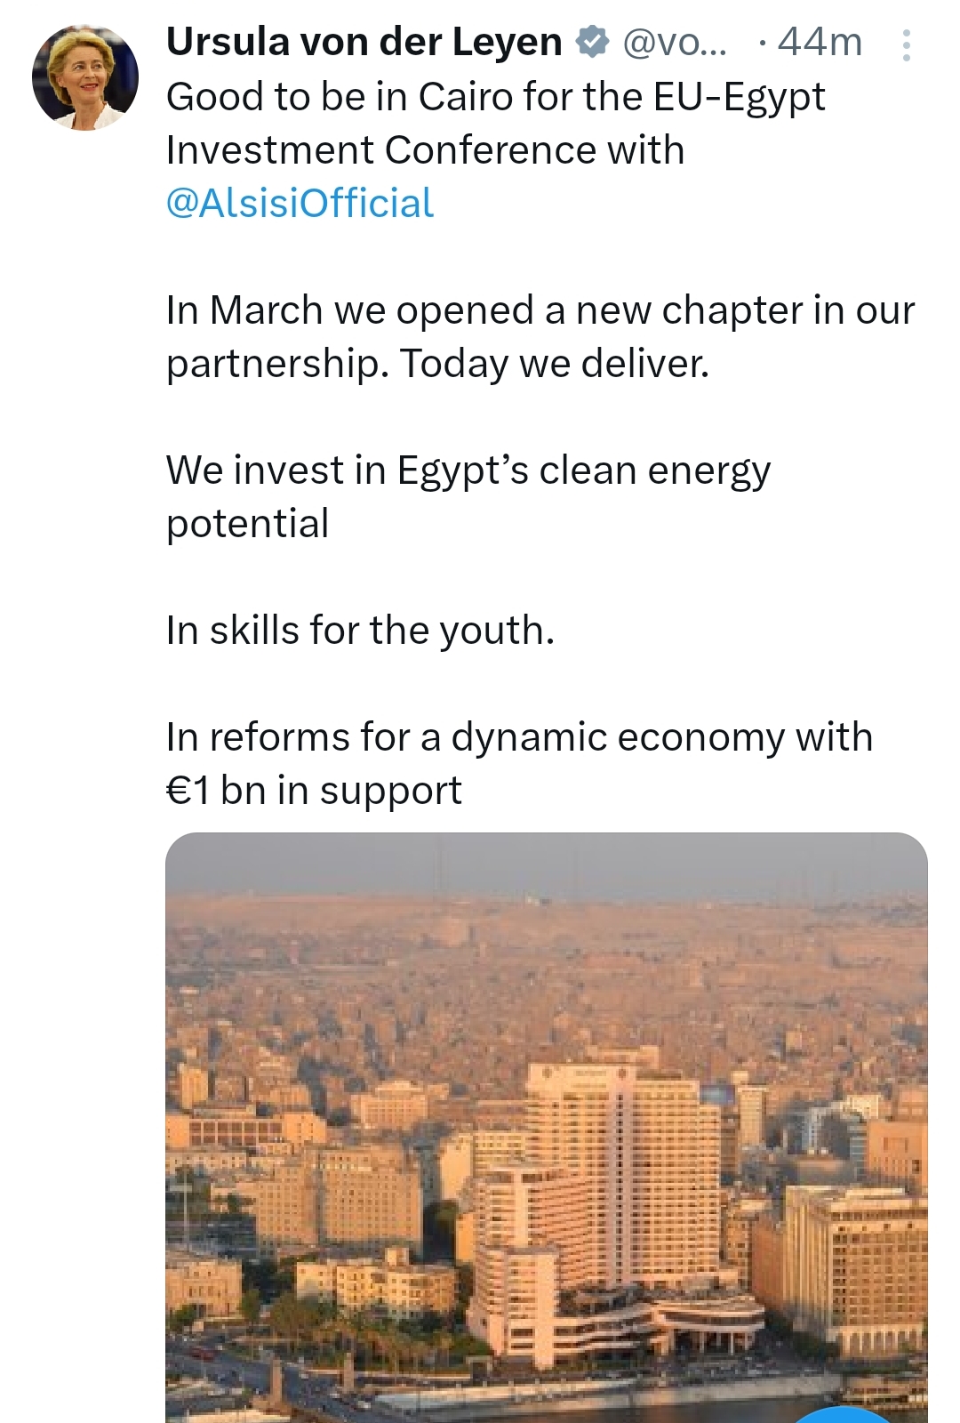Viewport: 960px width, 1423px height.
Task: Open the three-dot more options menu
Action: click(x=906, y=44)
